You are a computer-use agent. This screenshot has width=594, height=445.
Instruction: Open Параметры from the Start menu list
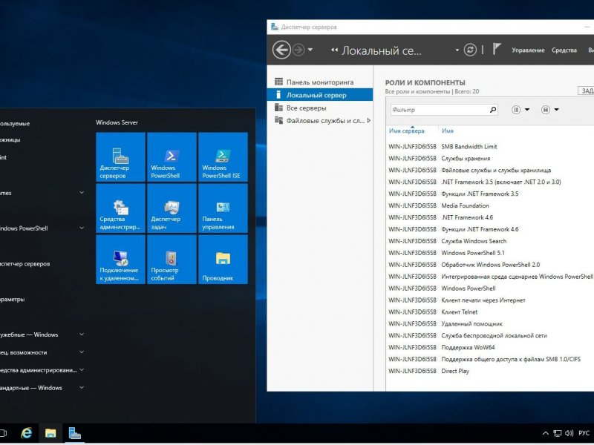[x=12, y=300]
